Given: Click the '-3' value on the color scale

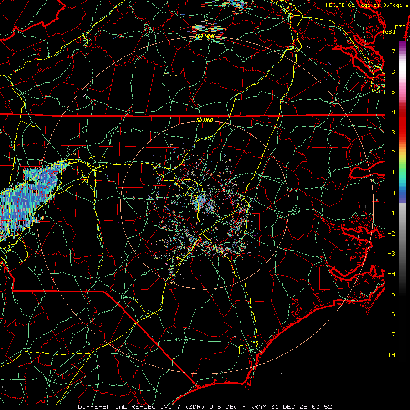Looking at the screenshot, I should 391,254.
